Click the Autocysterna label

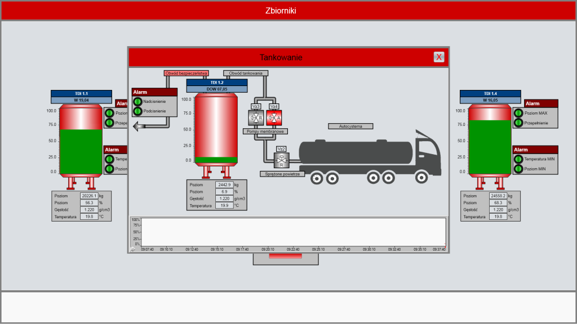pos(350,127)
